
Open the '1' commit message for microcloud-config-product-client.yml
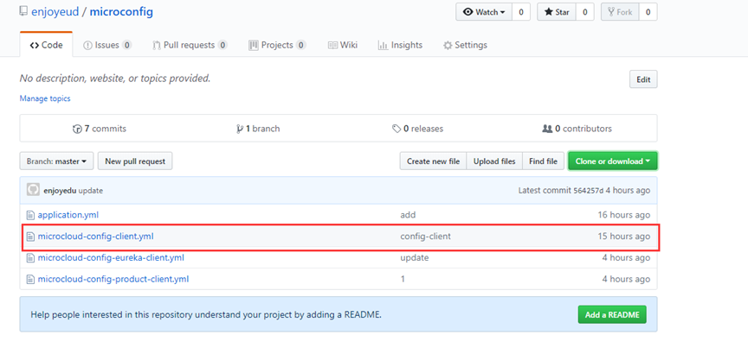click(403, 279)
